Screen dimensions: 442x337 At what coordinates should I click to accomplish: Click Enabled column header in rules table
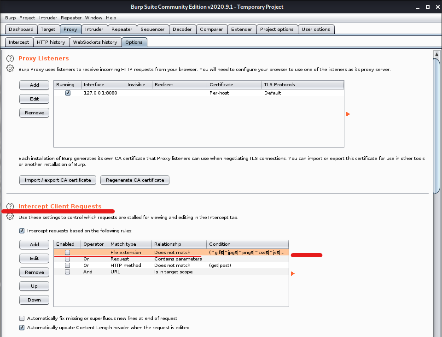pyautogui.click(x=68, y=244)
